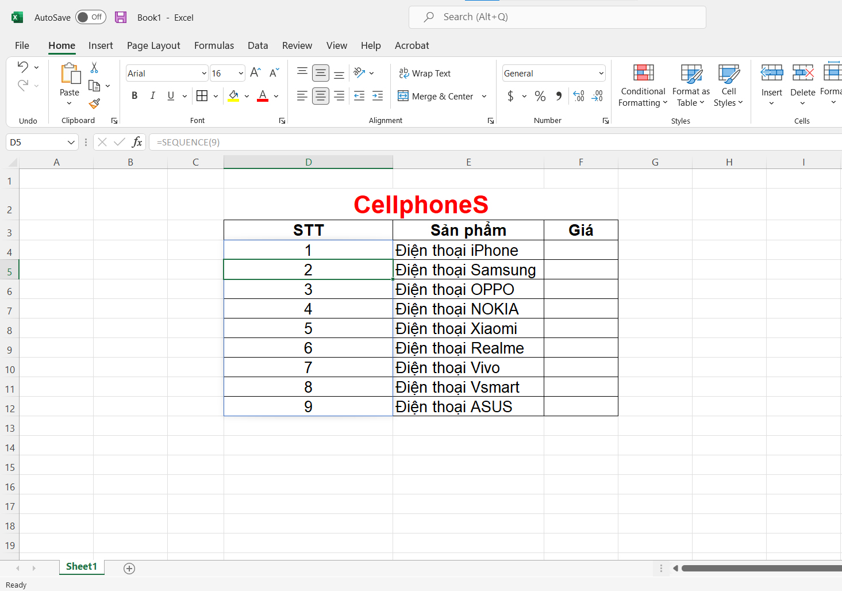Click the Cut scissors icon

tap(94, 68)
